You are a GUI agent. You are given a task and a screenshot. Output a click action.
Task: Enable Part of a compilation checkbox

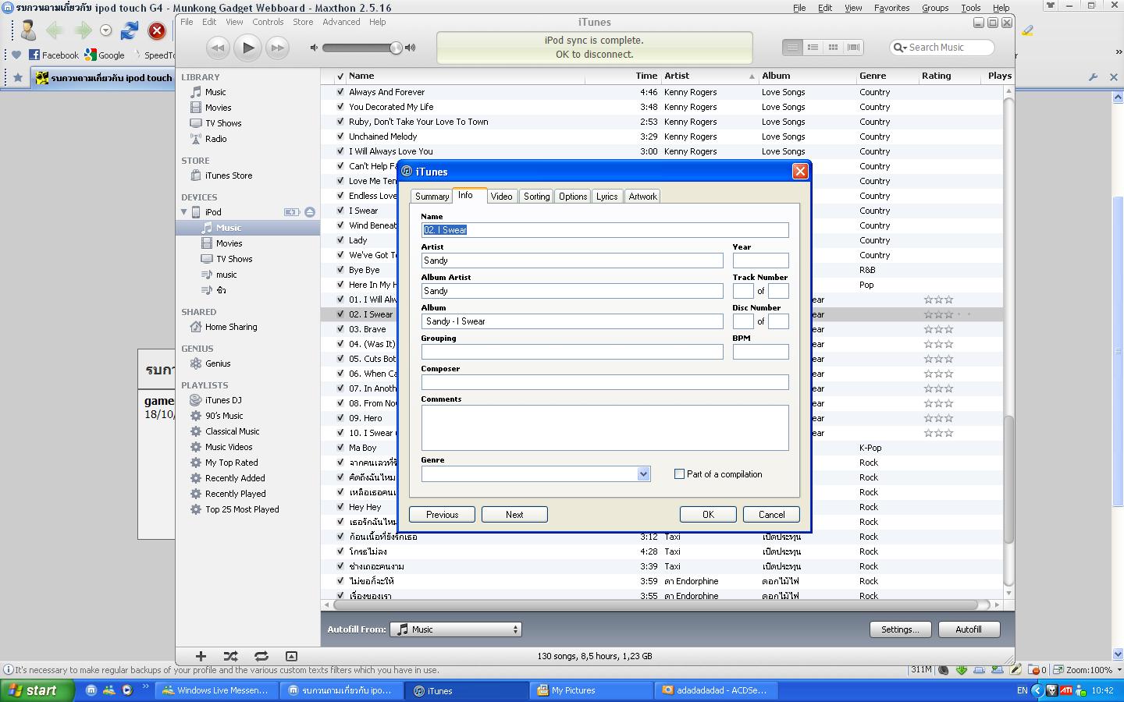pos(679,474)
